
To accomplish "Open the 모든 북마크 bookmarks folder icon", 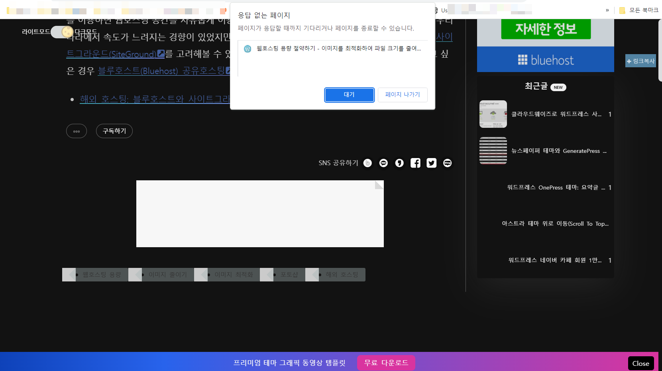I will (x=622, y=10).
